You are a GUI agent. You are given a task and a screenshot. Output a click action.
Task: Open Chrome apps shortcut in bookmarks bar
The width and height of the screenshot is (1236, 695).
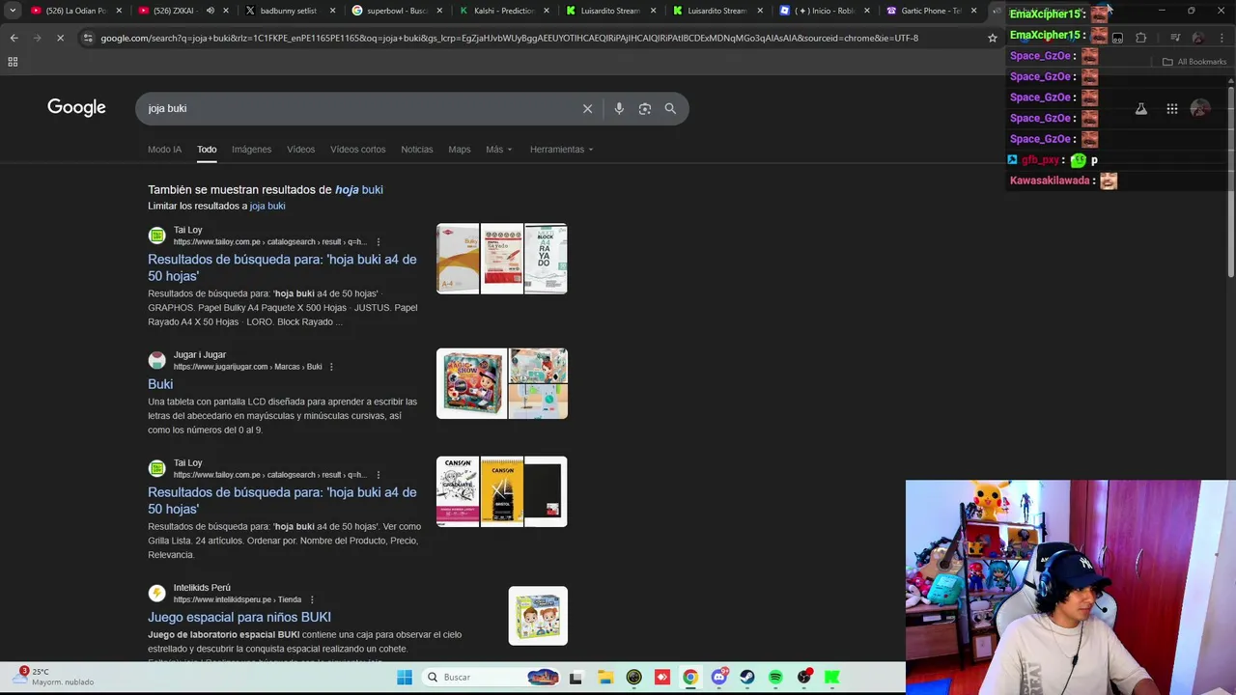13,62
